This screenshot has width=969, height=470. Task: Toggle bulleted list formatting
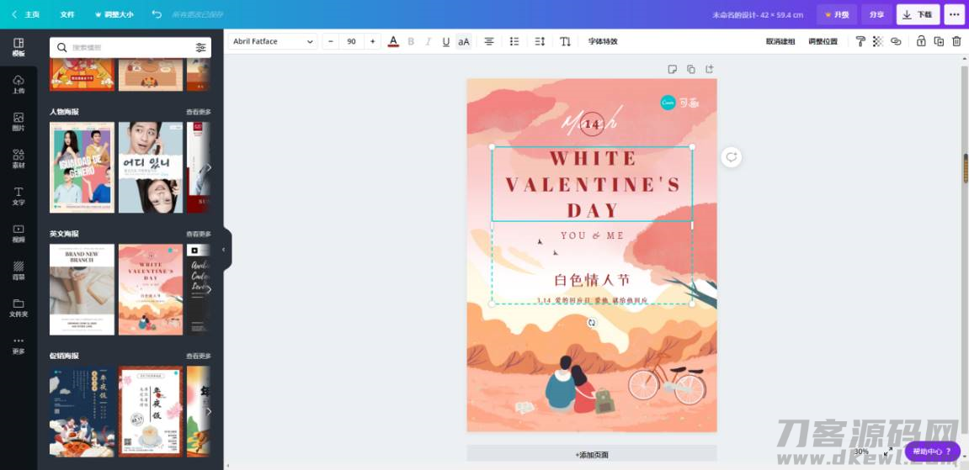pyautogui.click(x=514, y=41)
